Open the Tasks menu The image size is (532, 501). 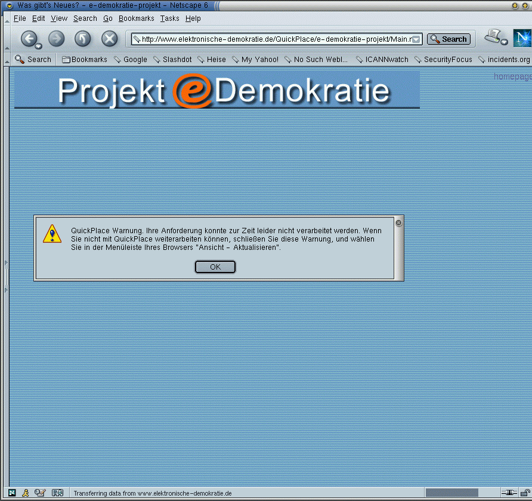169,18
